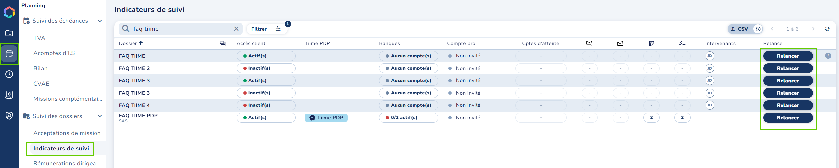839x168 pixels.
Task: Click the Intervenants column header
Action: click(x=721, y=43)
